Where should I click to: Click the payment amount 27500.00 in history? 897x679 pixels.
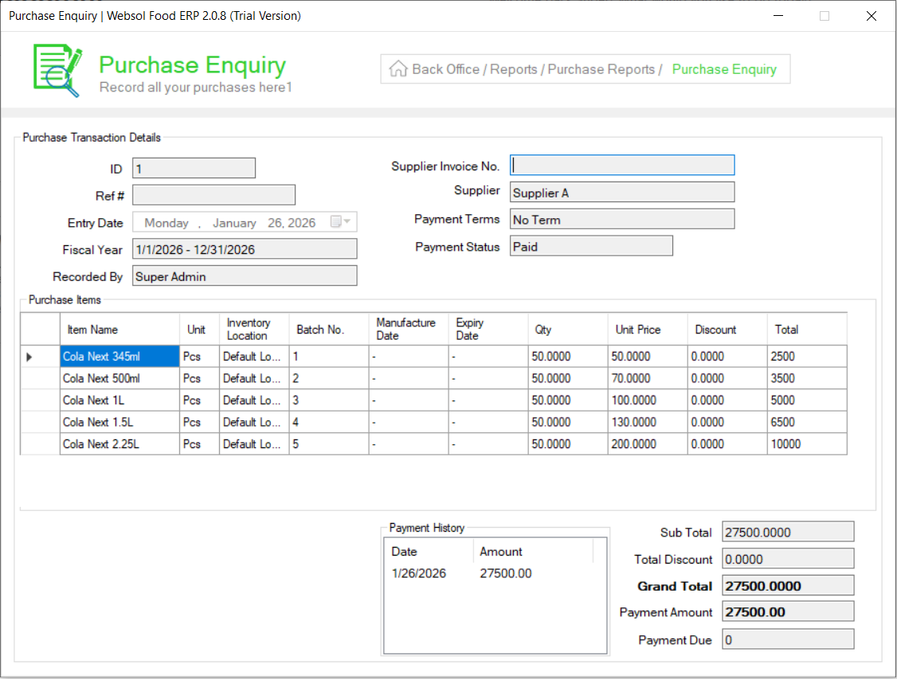click(x=506, y=573)
